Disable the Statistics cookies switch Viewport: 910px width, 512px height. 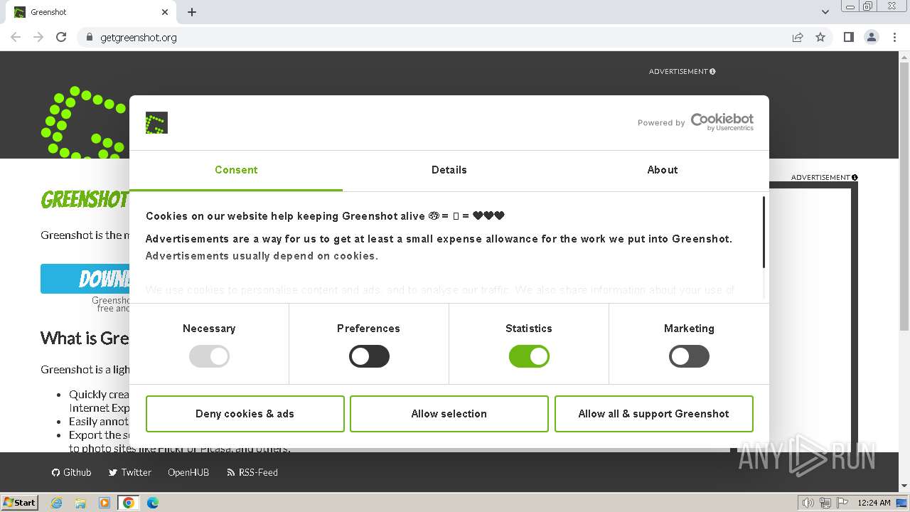529,356
